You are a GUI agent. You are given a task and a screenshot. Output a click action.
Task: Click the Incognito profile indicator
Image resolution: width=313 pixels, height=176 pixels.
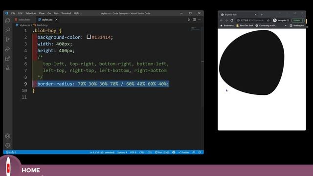click(x=281, y=21)
